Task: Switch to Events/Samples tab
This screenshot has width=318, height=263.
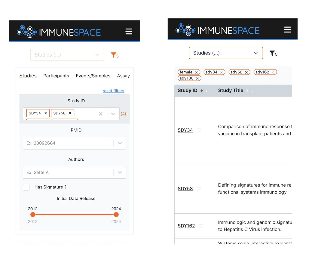Action: coord(93,76)
